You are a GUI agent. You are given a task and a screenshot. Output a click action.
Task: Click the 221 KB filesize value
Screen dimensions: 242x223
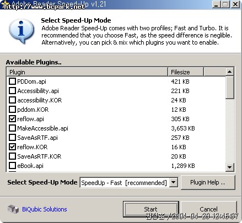tap(180, 91)
